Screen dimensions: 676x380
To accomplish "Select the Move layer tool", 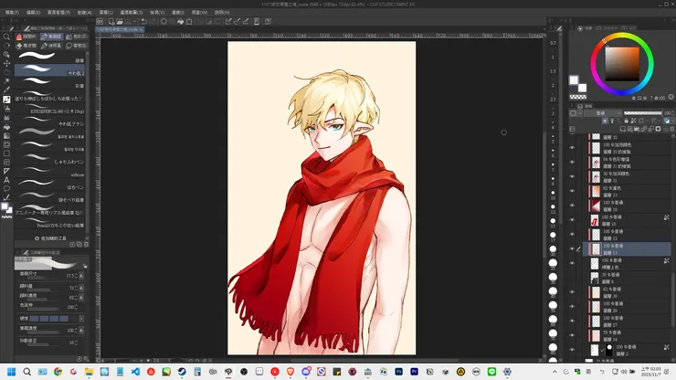I will click(6, 63).
